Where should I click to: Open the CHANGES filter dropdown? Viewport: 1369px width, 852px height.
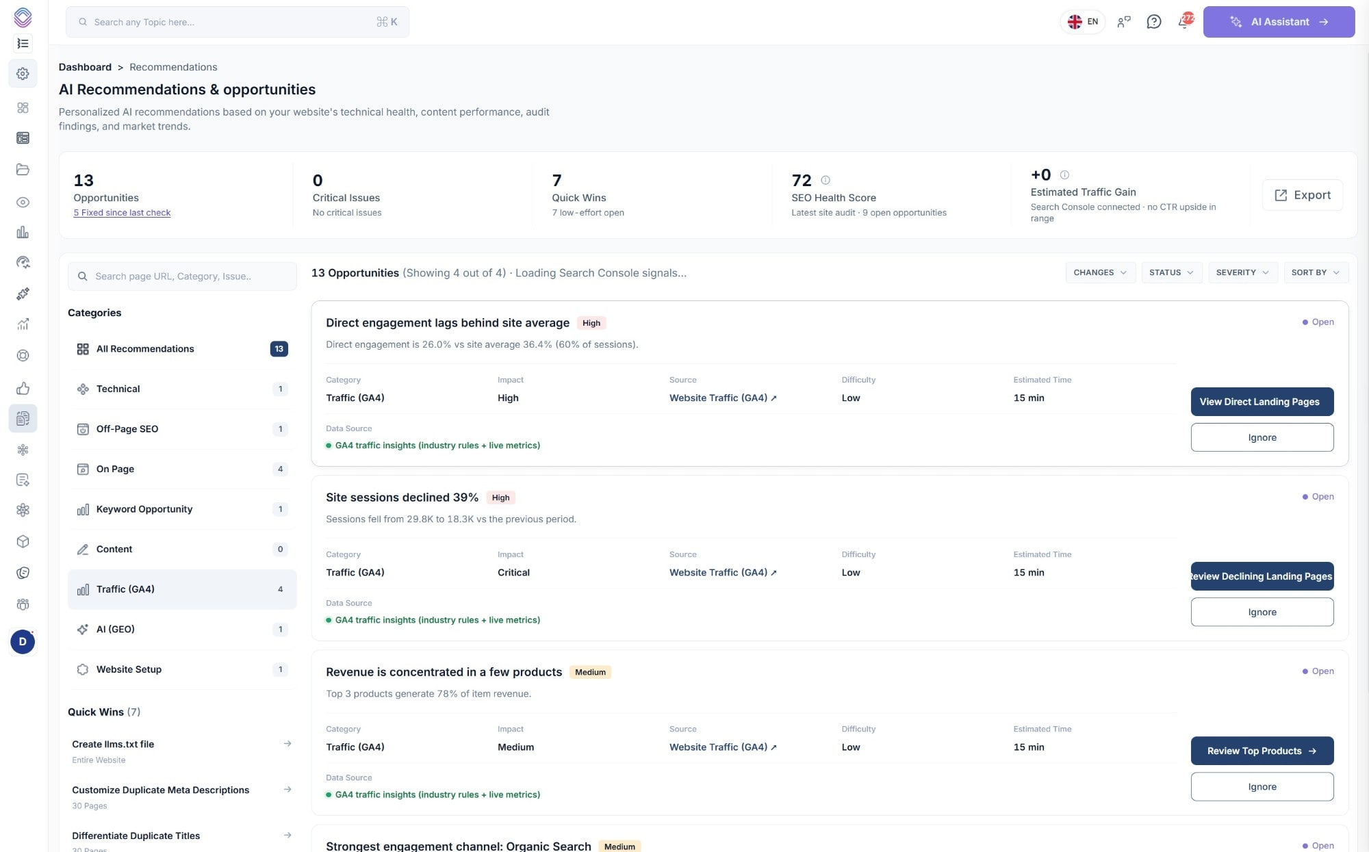[x=1100, y=272]
